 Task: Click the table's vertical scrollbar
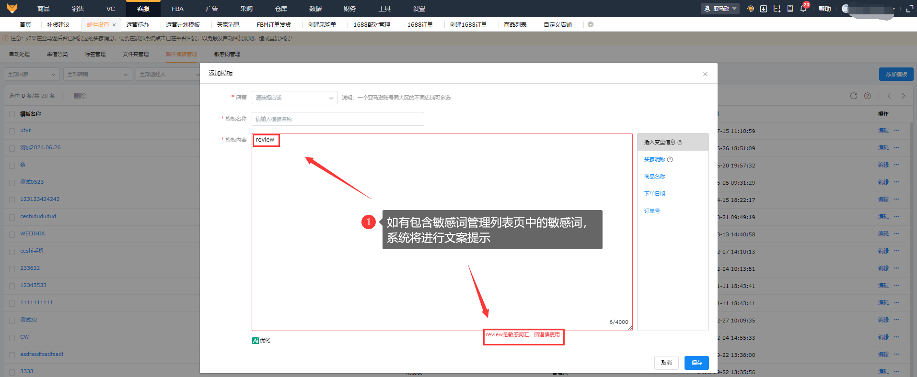(913, 249)
